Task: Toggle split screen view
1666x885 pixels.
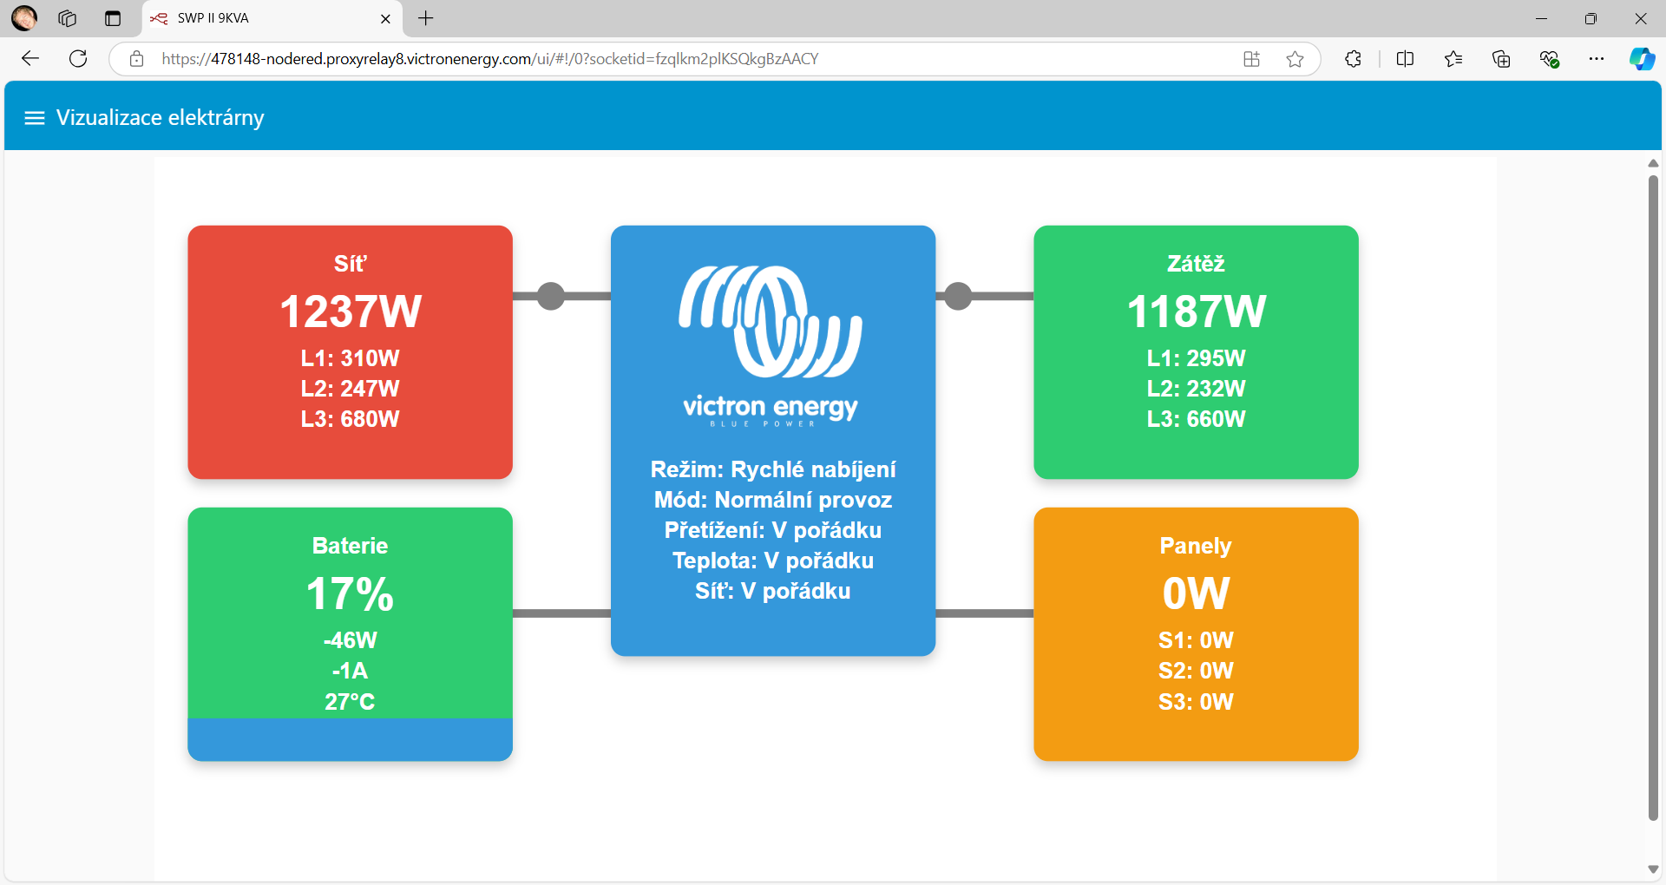Action: coord(1406,59)
